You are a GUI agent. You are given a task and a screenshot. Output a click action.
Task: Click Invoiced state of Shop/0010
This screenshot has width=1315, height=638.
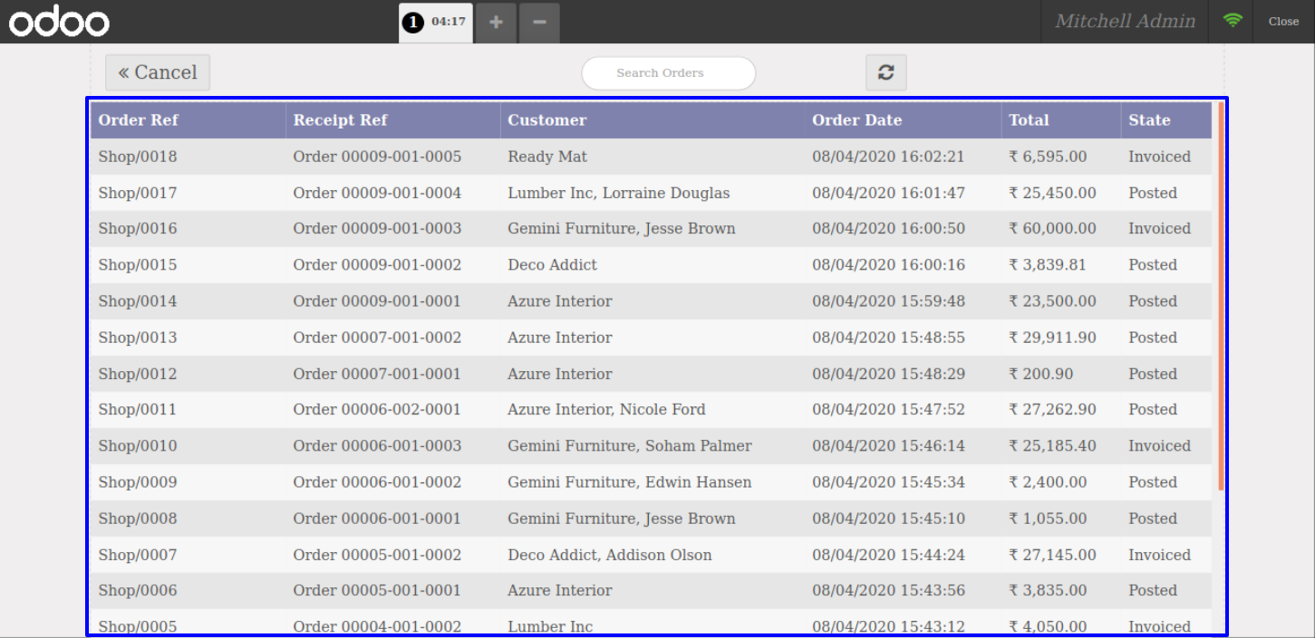(1159, 446)
